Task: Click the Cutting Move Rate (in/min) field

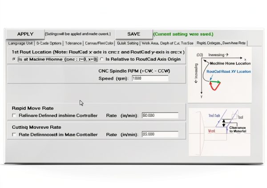Action: 160,134
